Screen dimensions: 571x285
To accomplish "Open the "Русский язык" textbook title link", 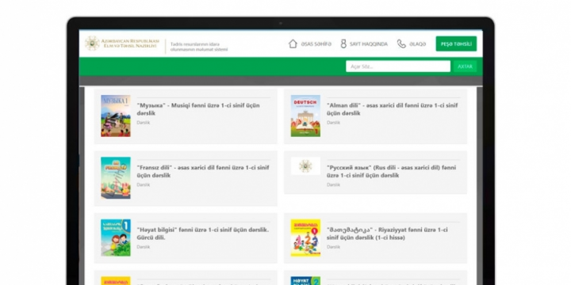I will [391, 171].
